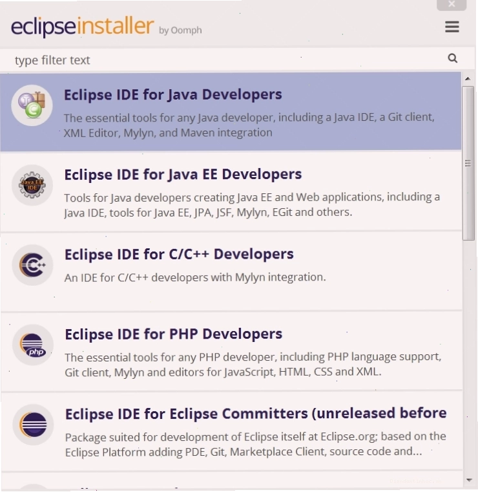Click the search magnifier icon

pos(453,58)
